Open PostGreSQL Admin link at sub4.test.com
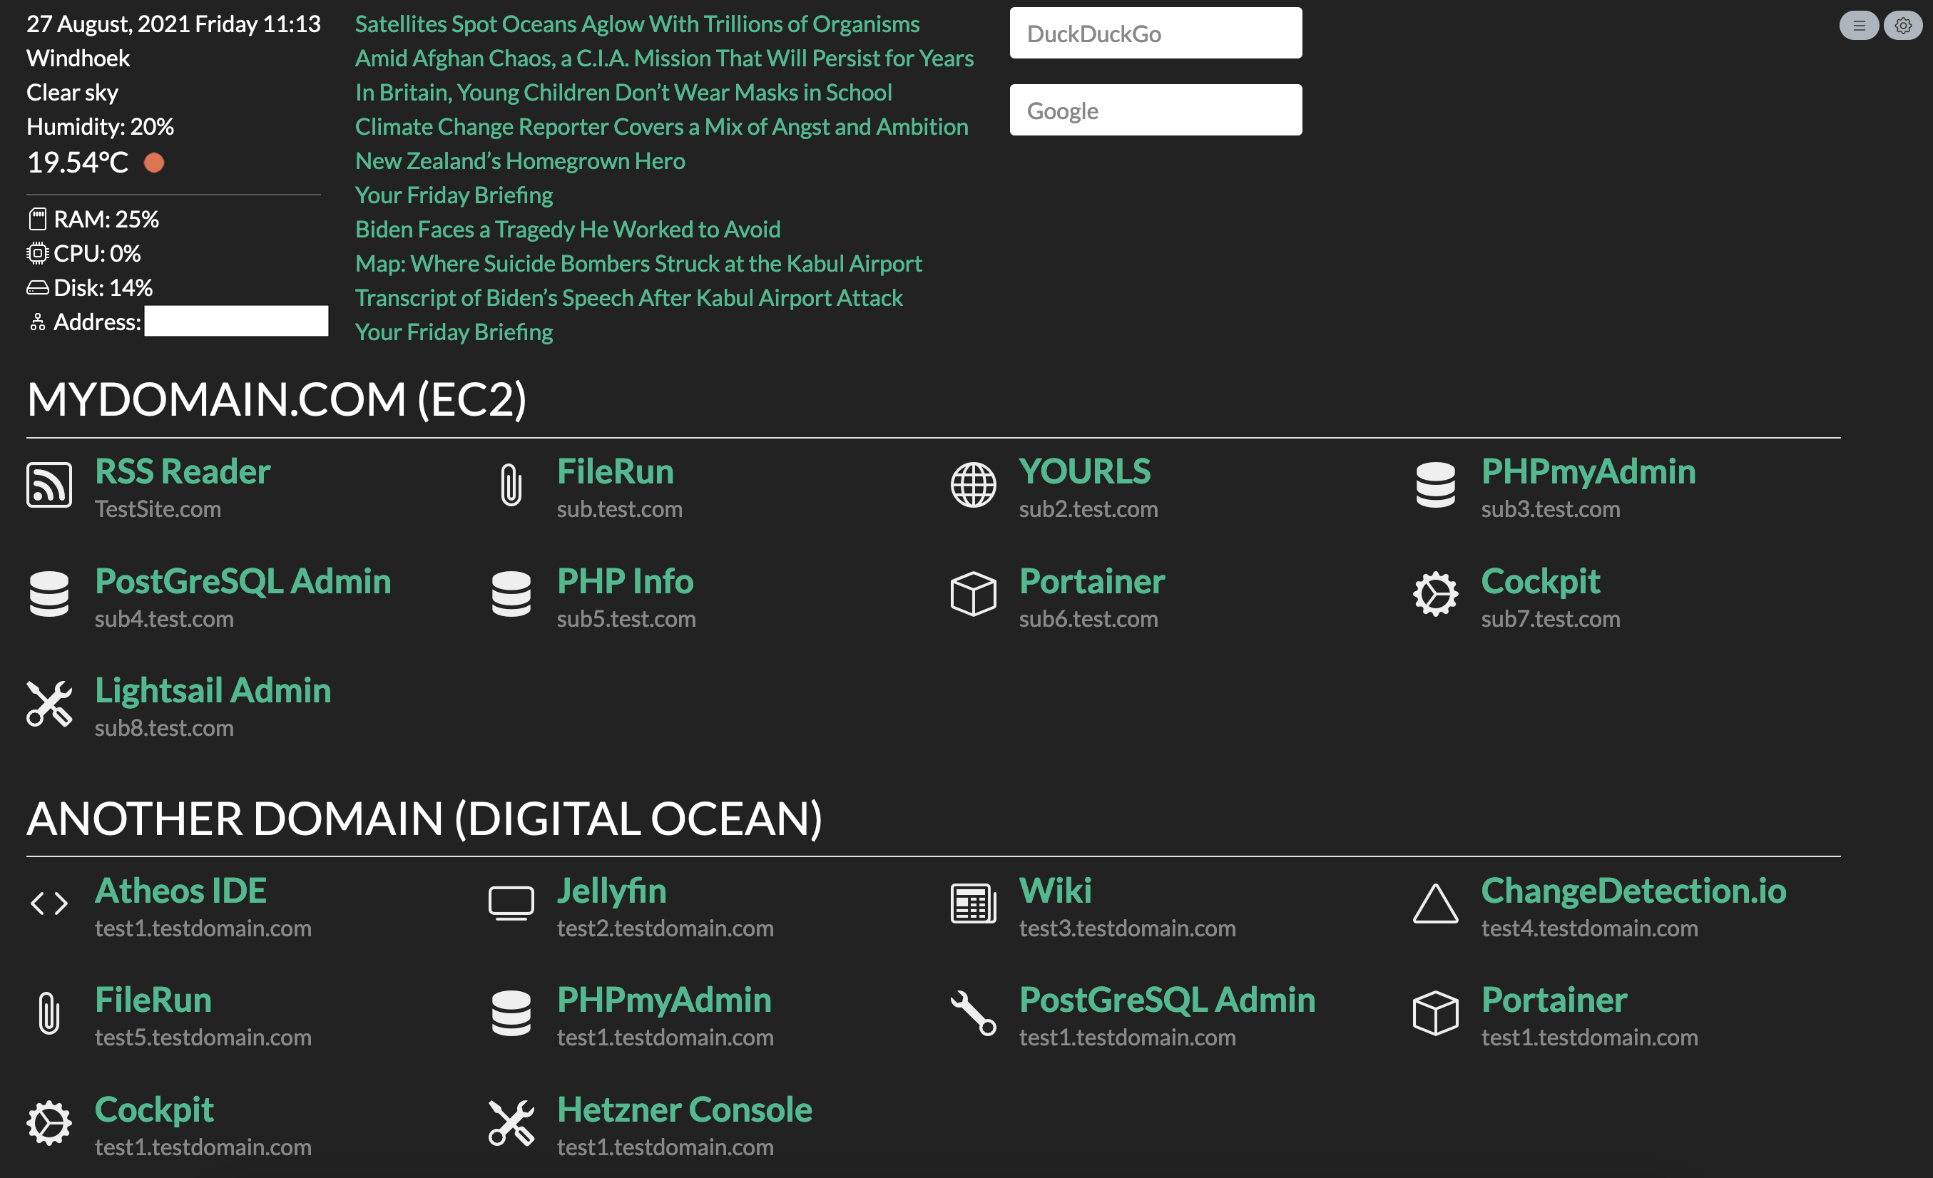 [x=243, y=581]
